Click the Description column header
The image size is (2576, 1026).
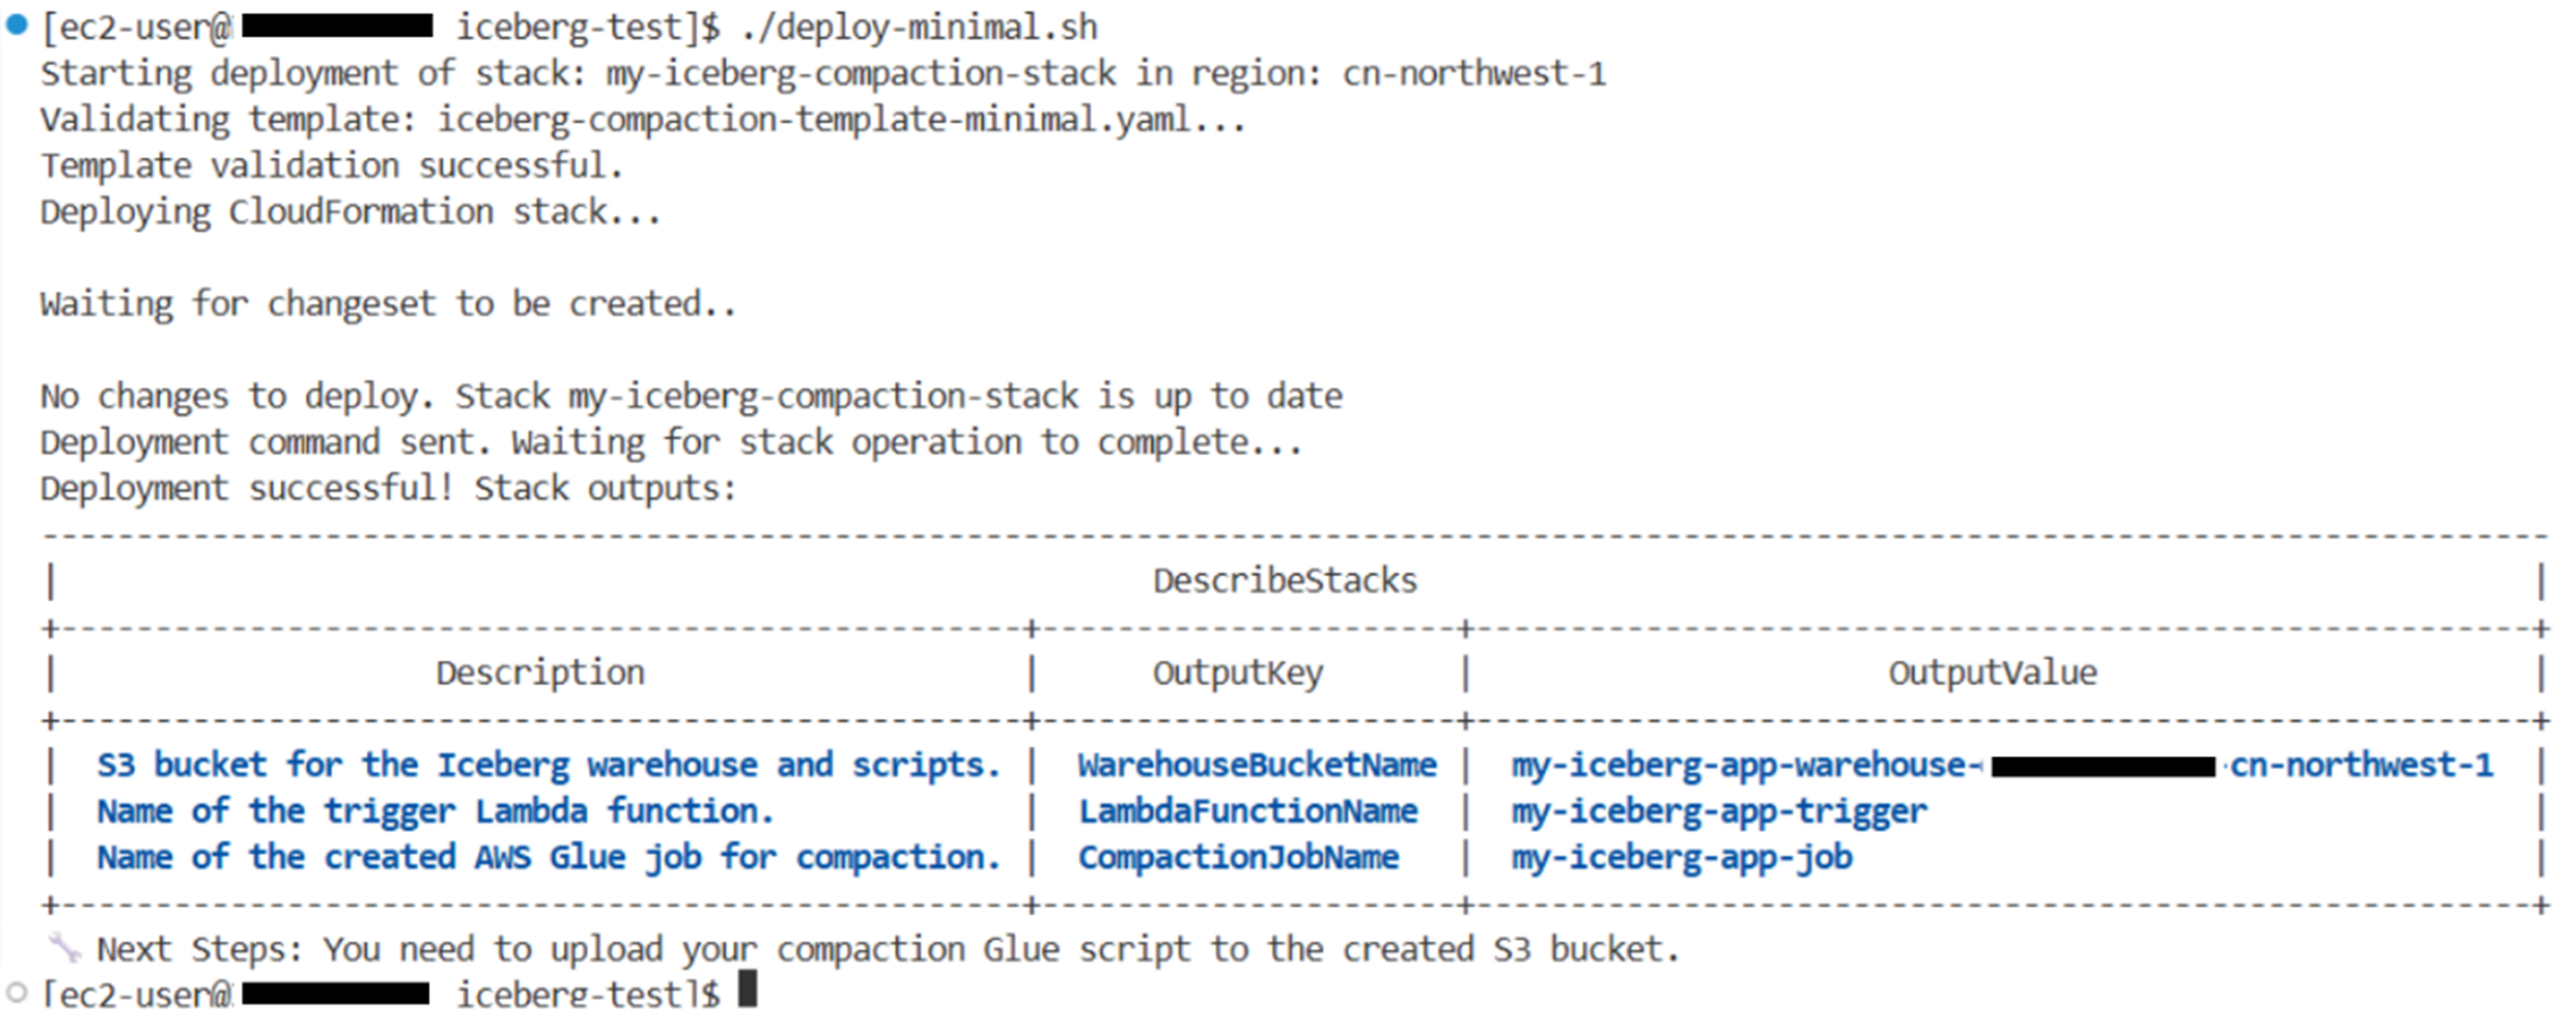540,672
